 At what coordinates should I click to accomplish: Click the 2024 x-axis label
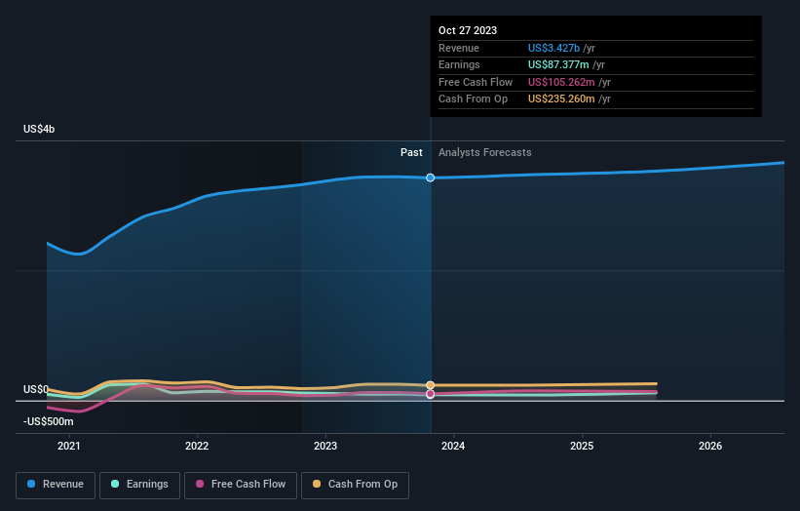tap(453, 447)
